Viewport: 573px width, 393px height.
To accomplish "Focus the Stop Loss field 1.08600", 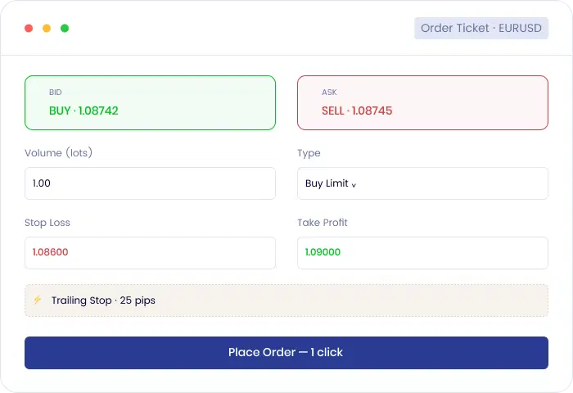I will (x=150, y=253).
